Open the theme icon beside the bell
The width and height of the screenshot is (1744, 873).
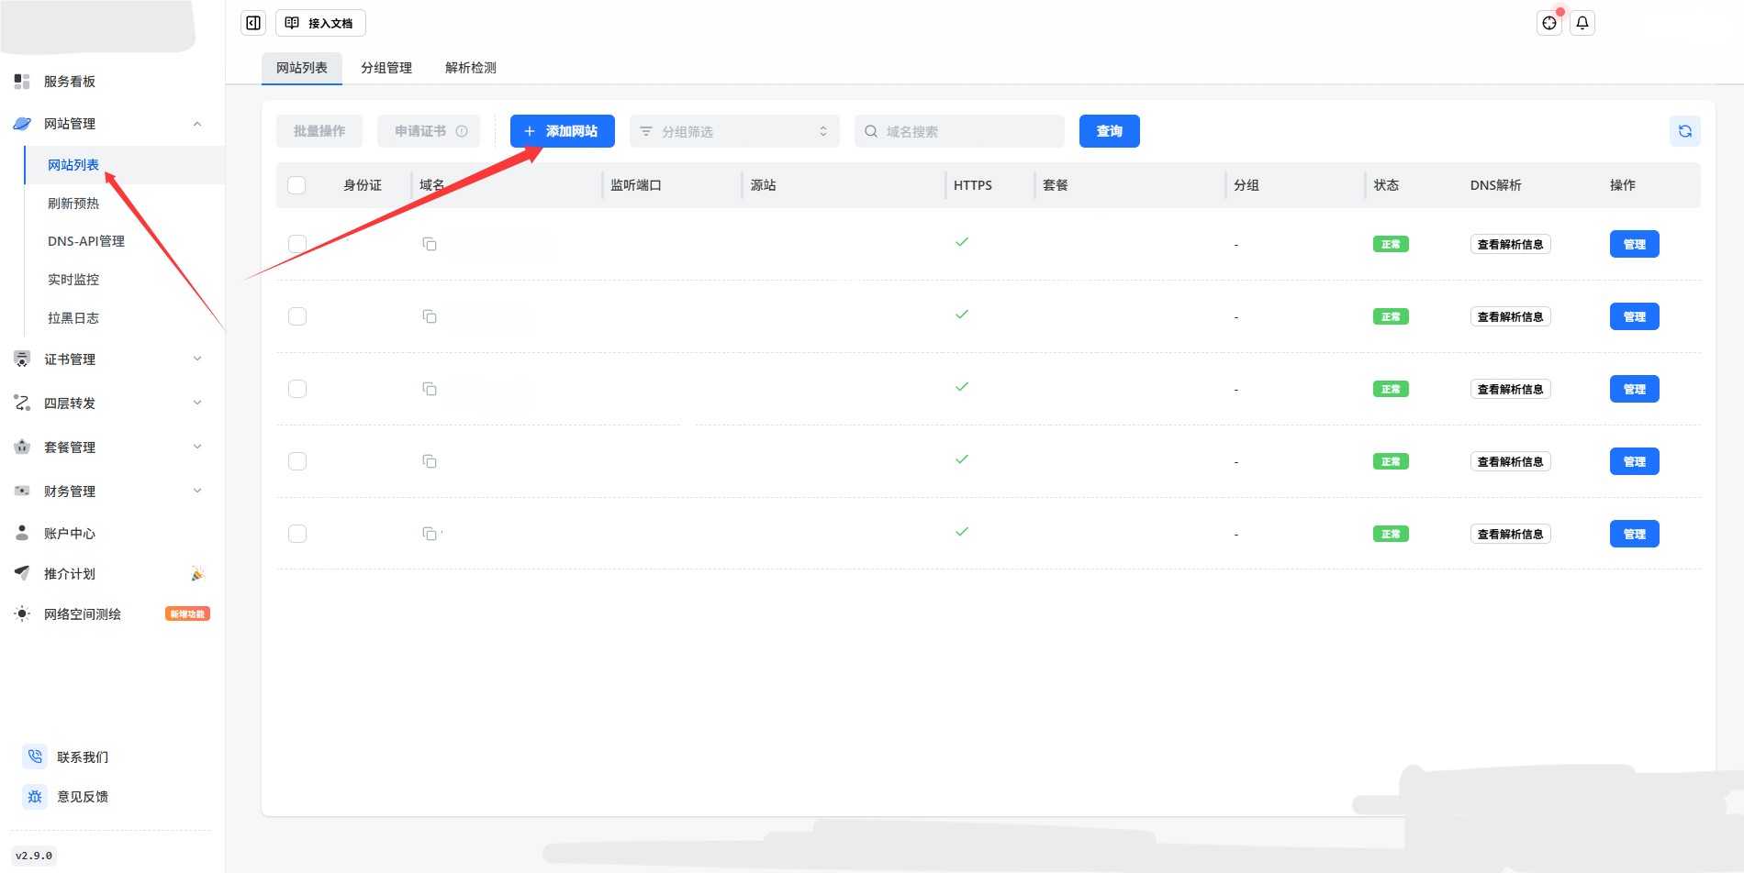pyautogui.click(x=1549, y=23)
